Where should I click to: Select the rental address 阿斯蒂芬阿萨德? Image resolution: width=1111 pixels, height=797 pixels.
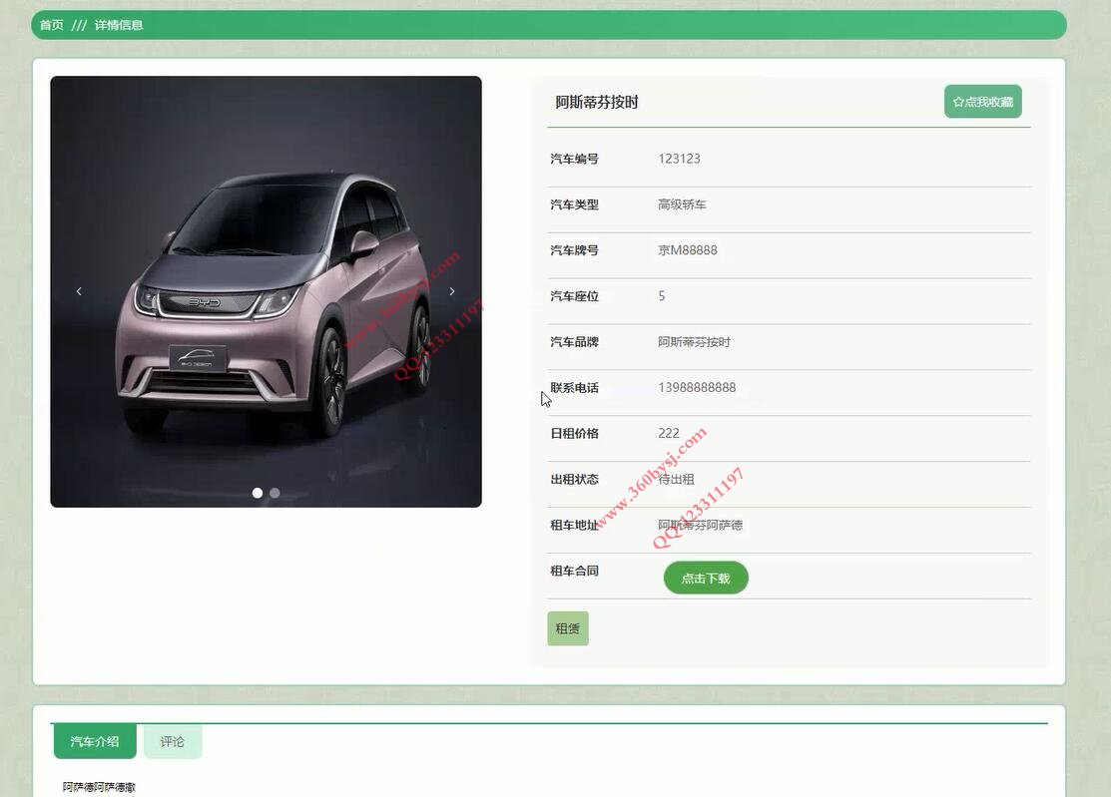tap(700, 525)
